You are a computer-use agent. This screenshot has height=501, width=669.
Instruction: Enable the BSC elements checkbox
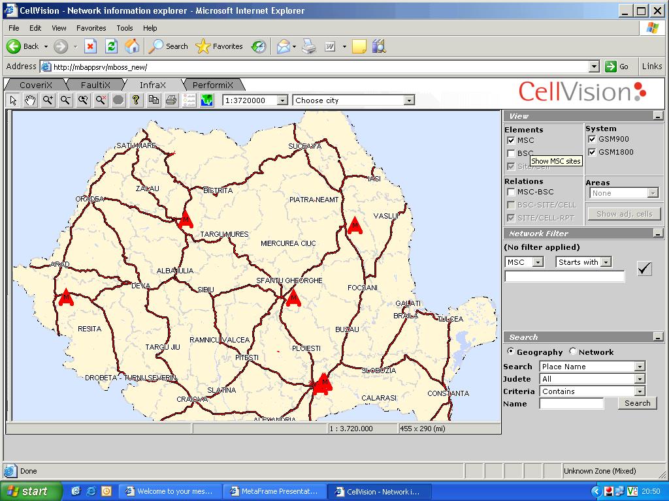(x=511, y=153)
